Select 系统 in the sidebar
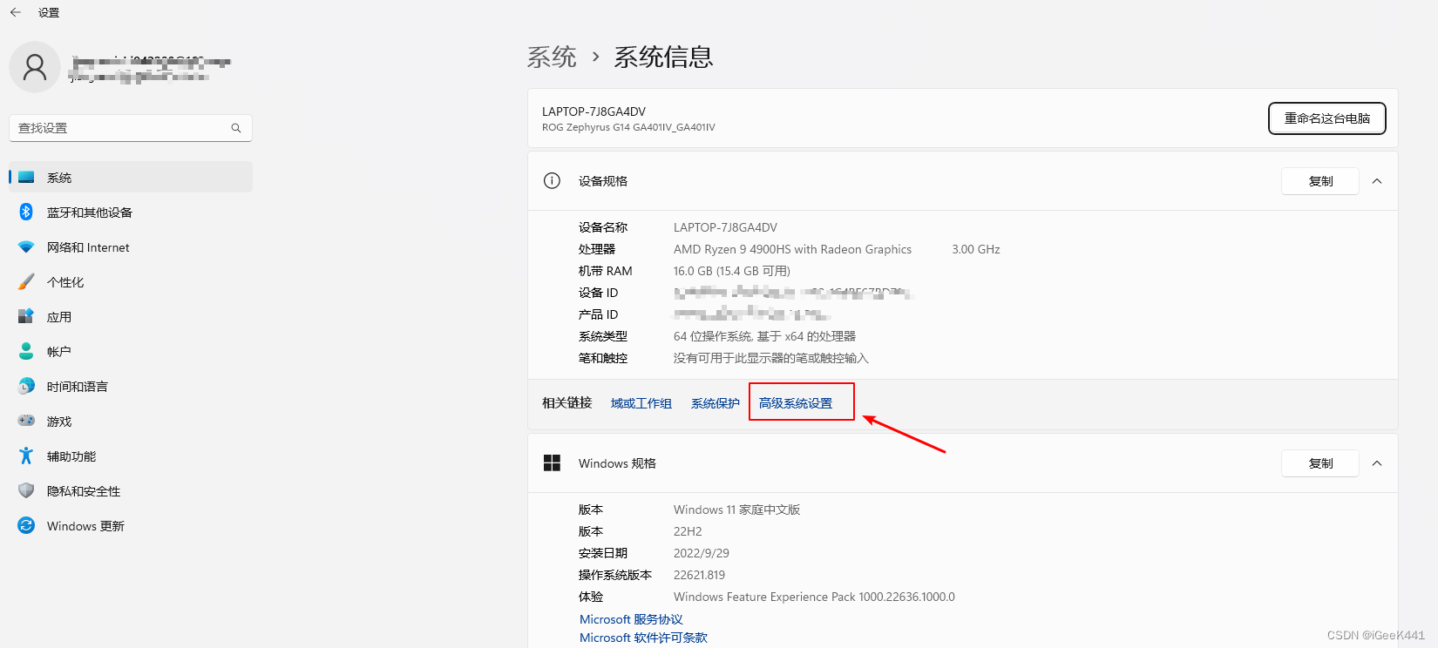The image size is (1438, 648). click(131, 177)
